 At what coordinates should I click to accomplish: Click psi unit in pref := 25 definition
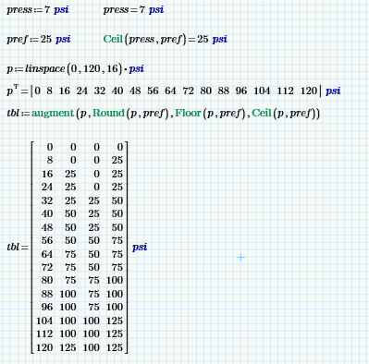pos(63,40)
